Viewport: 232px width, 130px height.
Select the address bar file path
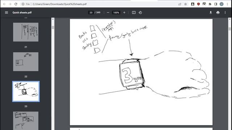coord(59,4)
